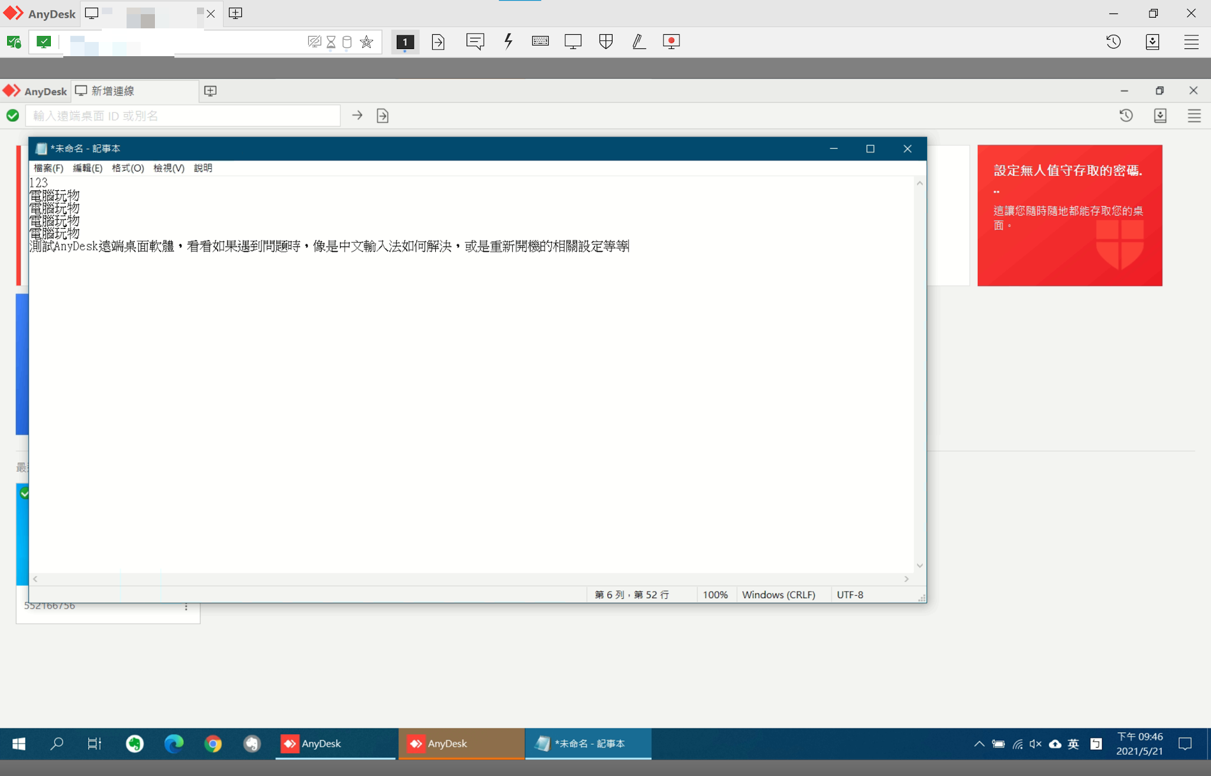The width and height of the screenshot is (1211, 776).
Task: Open outer AnyDesk hamburger main menu
Action: point(1191,42)
